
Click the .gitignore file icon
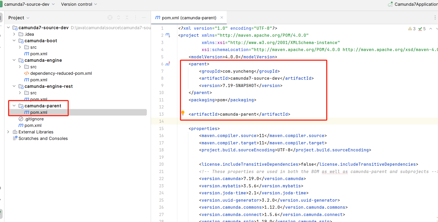[x=21, y=119]
